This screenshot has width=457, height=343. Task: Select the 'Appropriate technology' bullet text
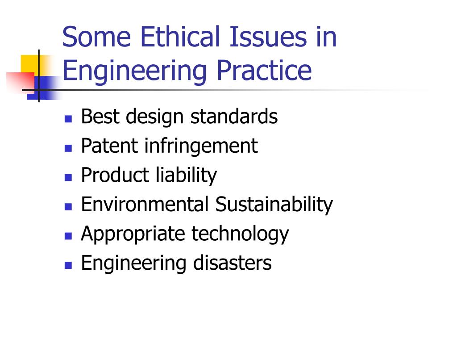point(185,234)
